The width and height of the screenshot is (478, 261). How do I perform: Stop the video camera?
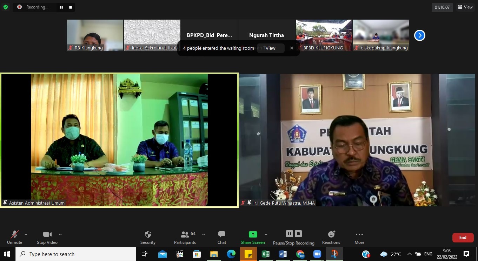click(47, 238)
